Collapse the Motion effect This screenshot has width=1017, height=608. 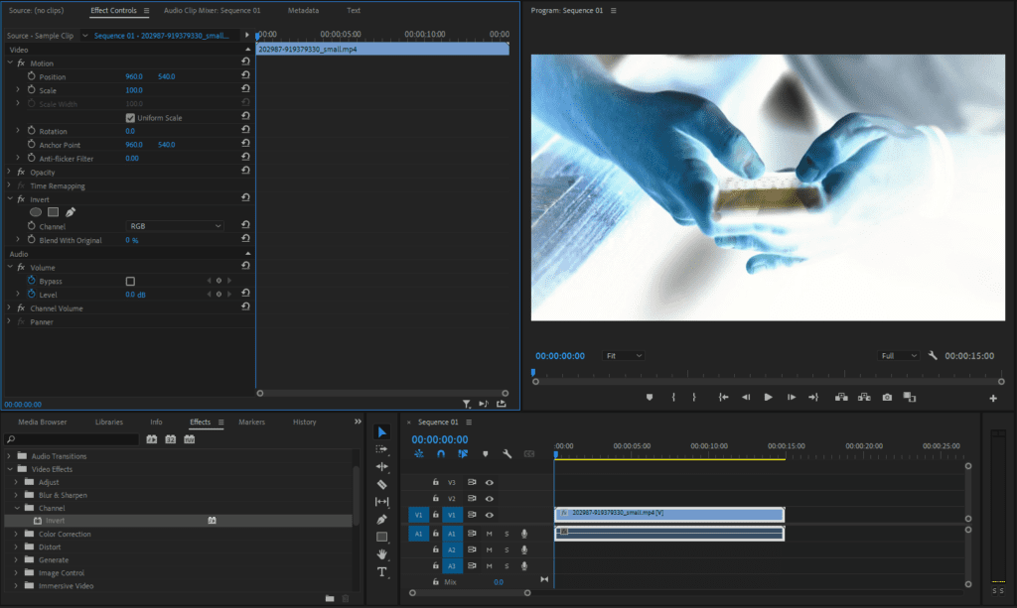(x=10, y=62)
